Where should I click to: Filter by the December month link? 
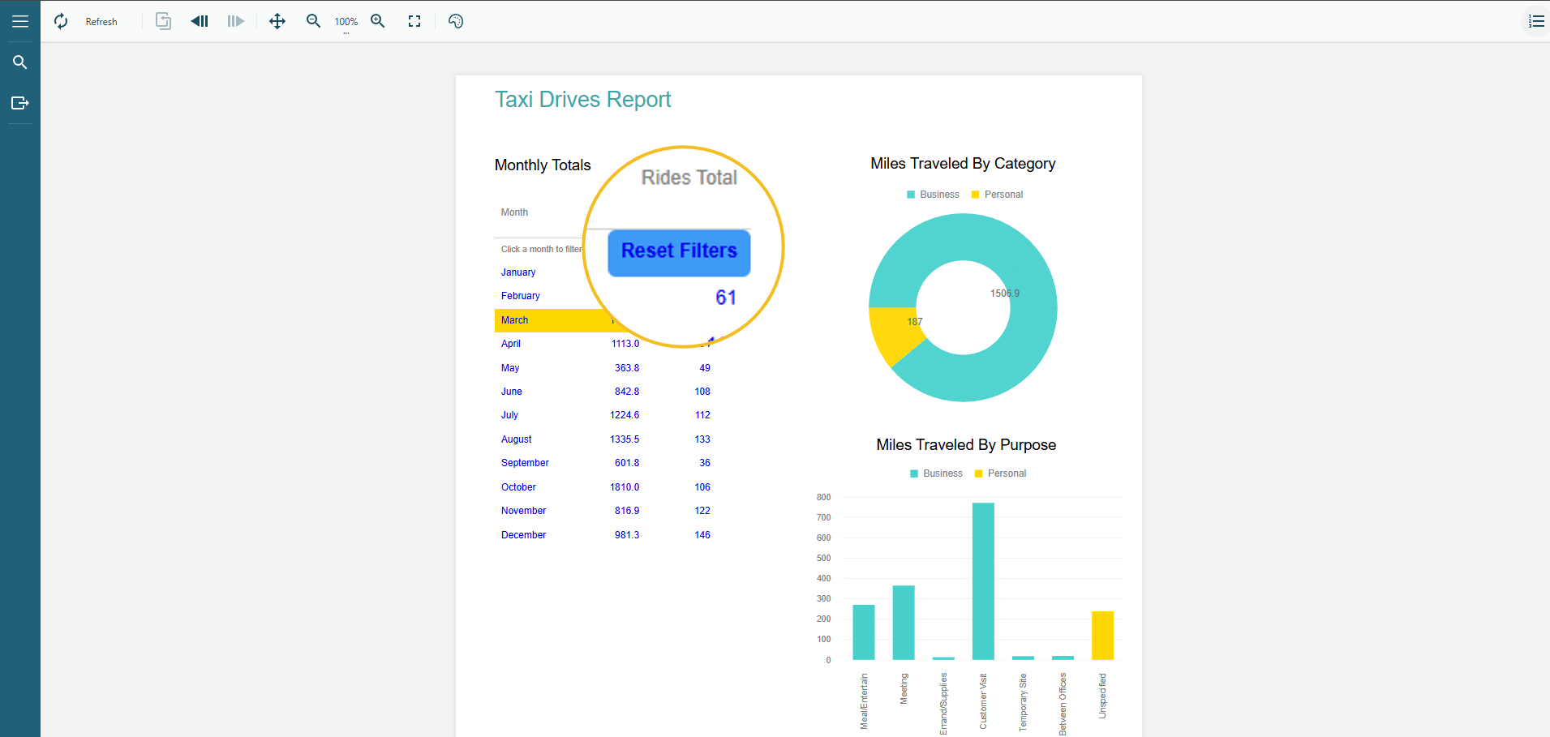tap(523, 535)
